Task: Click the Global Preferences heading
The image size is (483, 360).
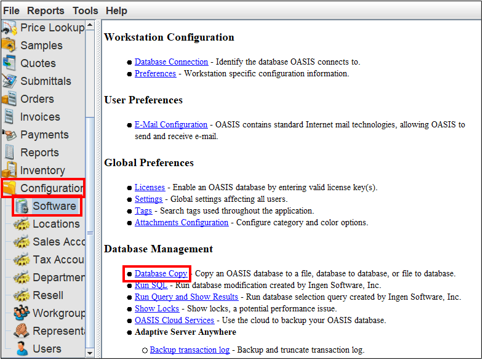Action: click(149, 163)
